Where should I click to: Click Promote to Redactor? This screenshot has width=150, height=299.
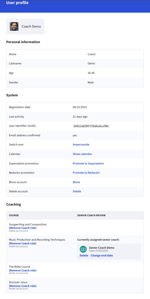pos(86,172)
